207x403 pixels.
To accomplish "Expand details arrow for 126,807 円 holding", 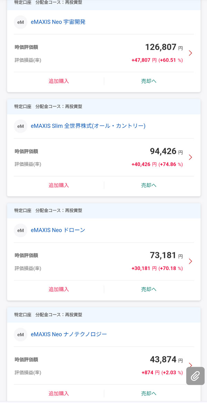I will [190, 53].
